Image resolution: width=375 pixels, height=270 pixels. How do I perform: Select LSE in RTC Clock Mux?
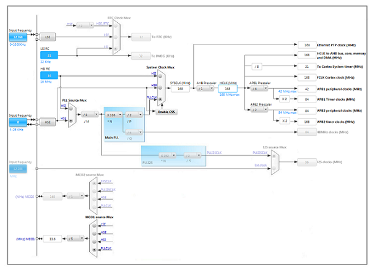coord(116,37)
